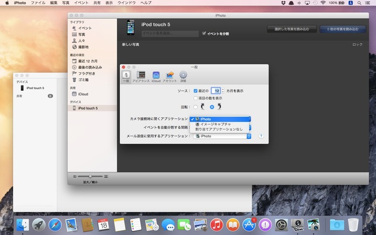
Task: Open Notification Center in menu bar
Action: pyautogui.click(x=367, y=3)
